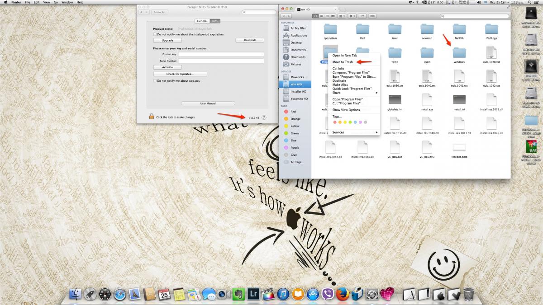The width and height of the screenshot is (543, 305).
Task: Open Firefox in the Dock
Action: [343, 294]
